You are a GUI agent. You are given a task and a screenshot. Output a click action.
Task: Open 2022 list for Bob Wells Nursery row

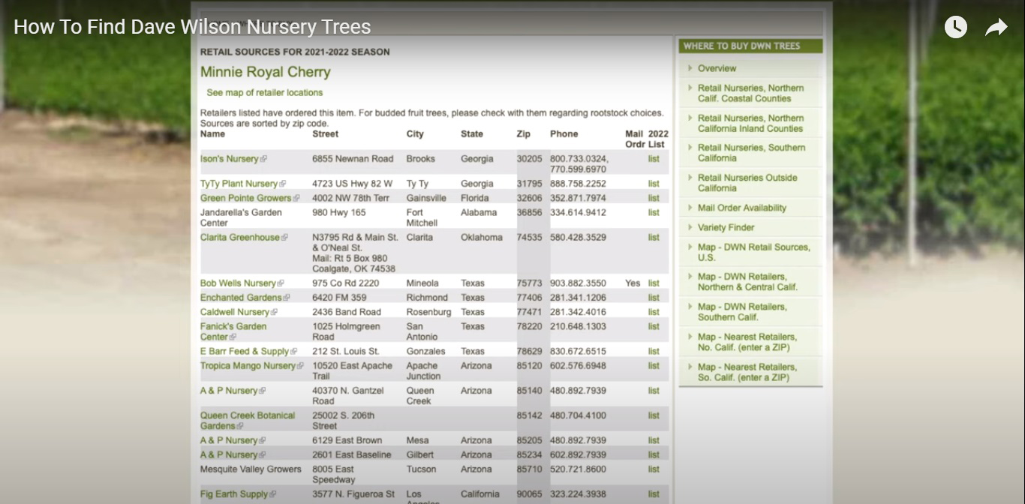click(x=654, y=283)
